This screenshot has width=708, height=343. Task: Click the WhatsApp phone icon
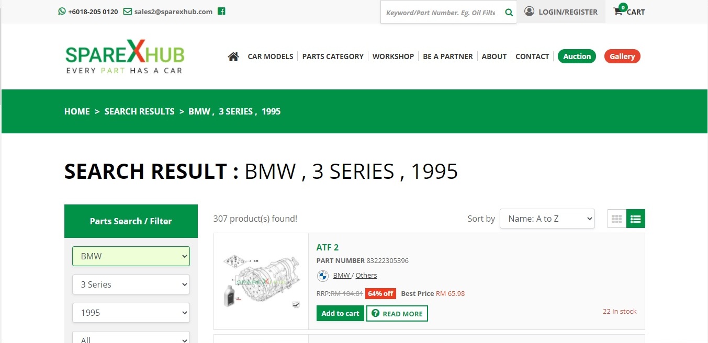point(62,12)
